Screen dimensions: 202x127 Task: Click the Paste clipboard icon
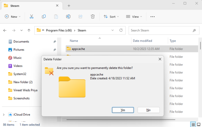pyautogui.click(x=56, y=17)
